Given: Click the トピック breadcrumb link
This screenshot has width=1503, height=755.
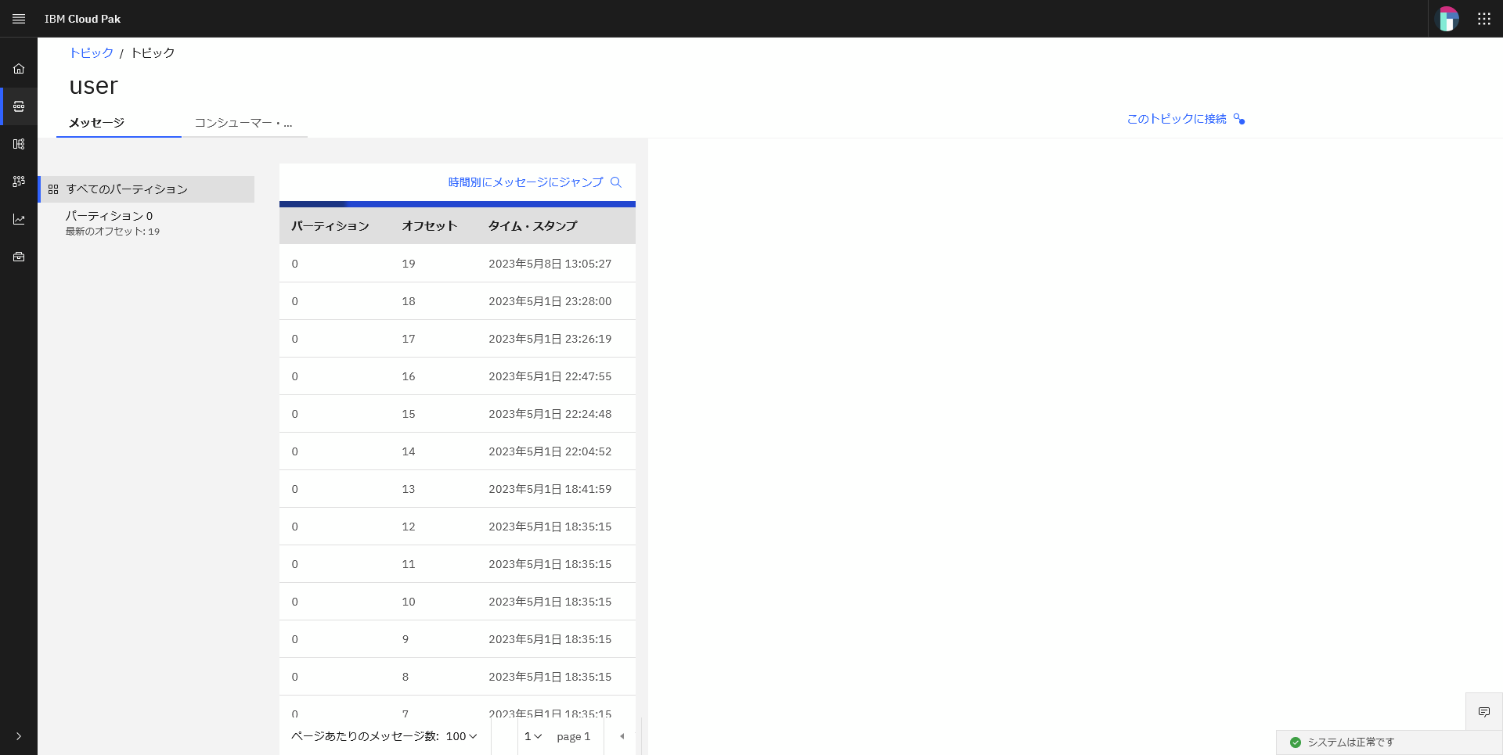Looking at the screenshot, I should [92, 53].
